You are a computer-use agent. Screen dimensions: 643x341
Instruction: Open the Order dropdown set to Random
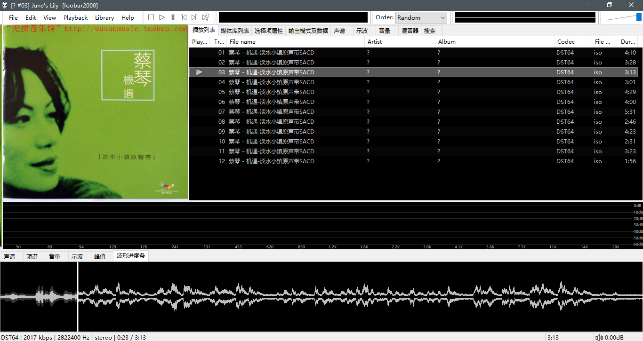click(421, 17)
